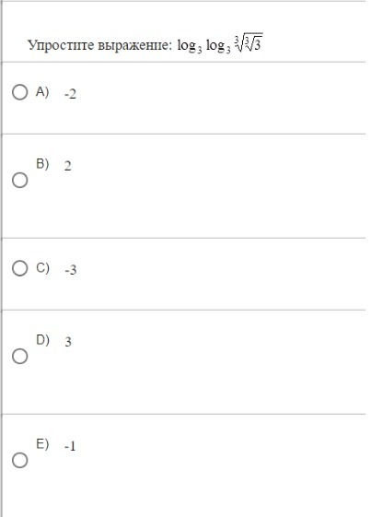Pick radio button next to D)
The width and height of the screenshot is (371, 517).
tap(19, 356)
